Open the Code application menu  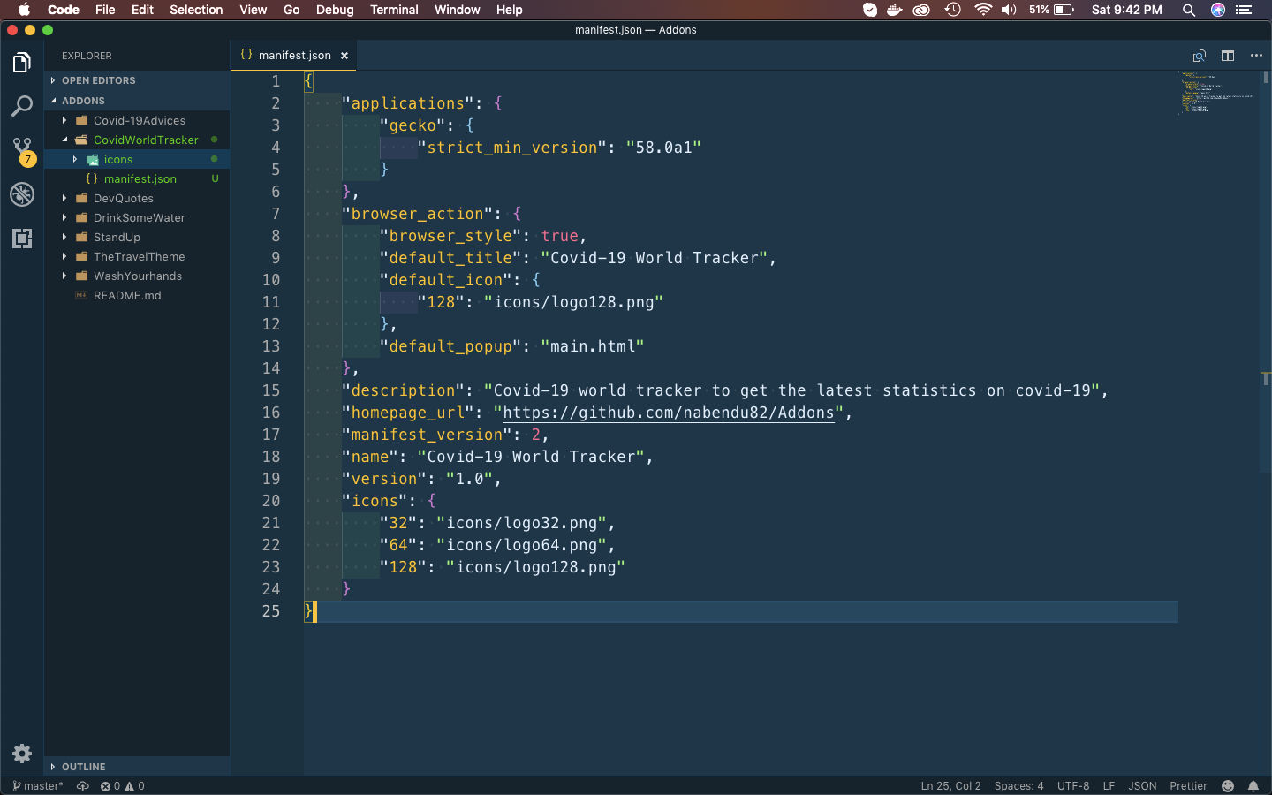tap(64, 10)
